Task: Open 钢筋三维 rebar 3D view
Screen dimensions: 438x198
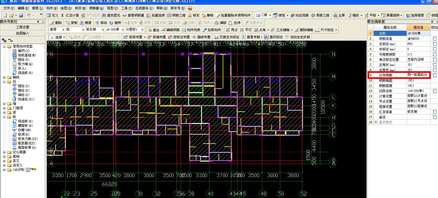Action: (x=176, y=15)
